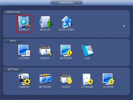Open System info monitor icon
Viewport: 133px width, 100px height.
[x=24, y=50]
